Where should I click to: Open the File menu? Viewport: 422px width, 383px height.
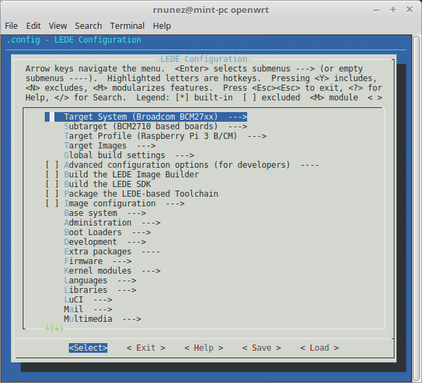[x=11, y=25]
